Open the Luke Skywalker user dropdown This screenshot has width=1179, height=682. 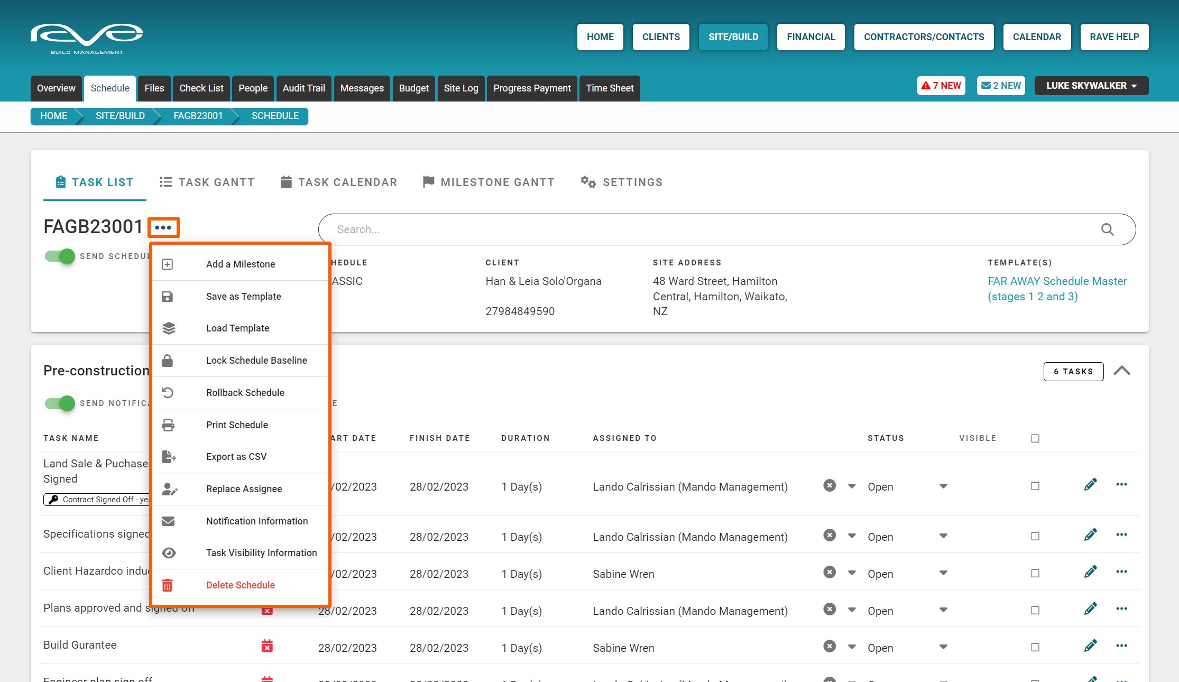(1091, 86)
